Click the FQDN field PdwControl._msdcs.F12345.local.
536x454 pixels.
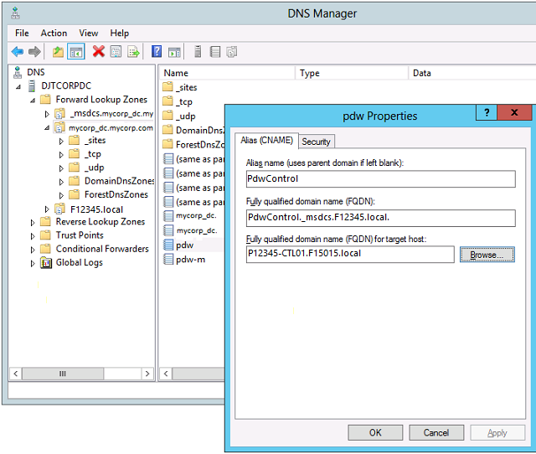[380, 218]
